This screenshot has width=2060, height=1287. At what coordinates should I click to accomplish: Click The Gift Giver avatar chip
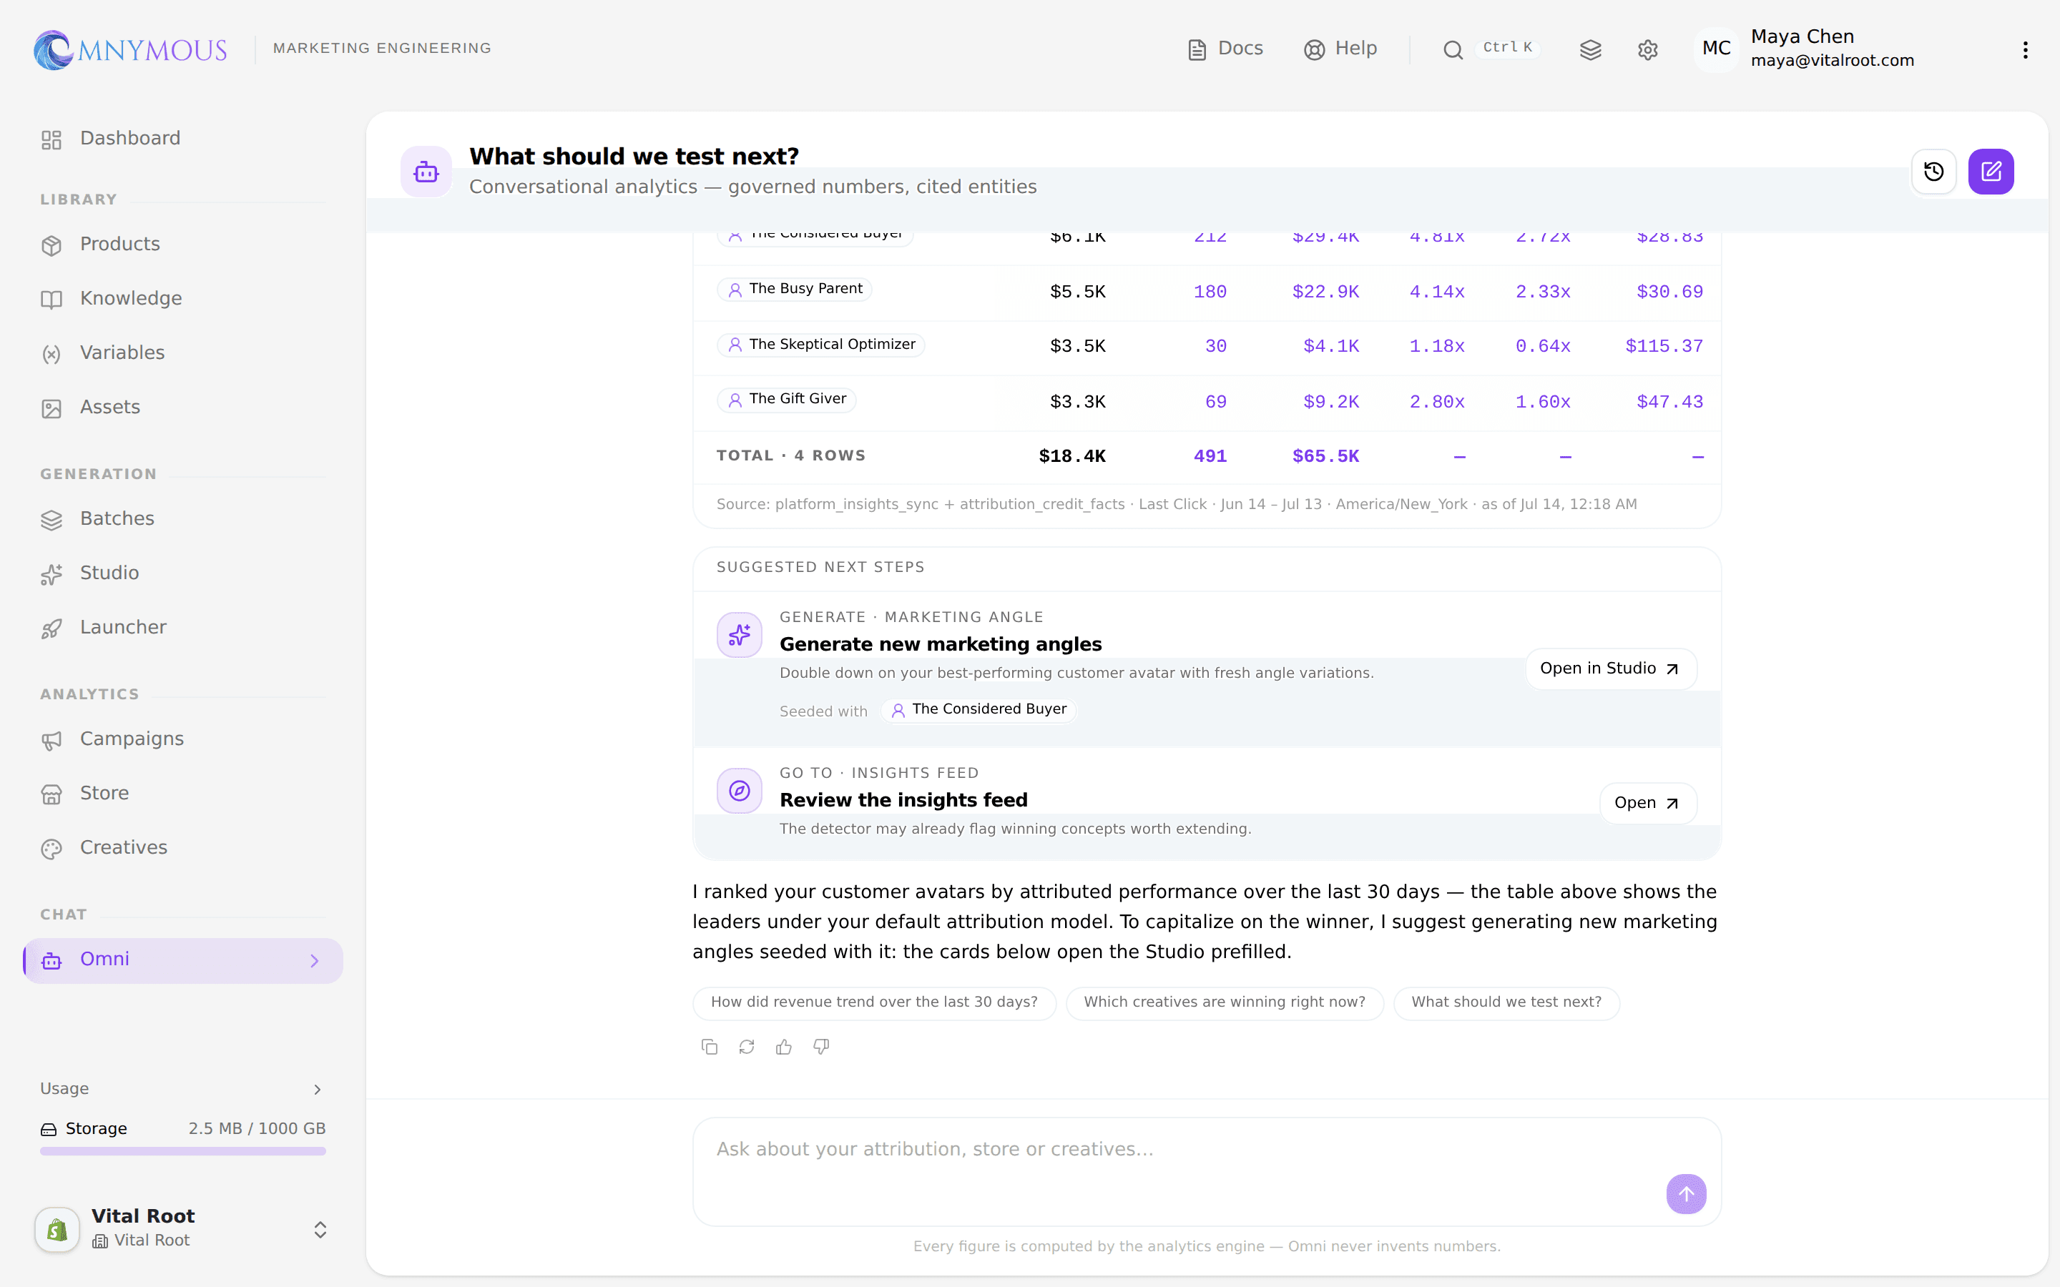787,399
